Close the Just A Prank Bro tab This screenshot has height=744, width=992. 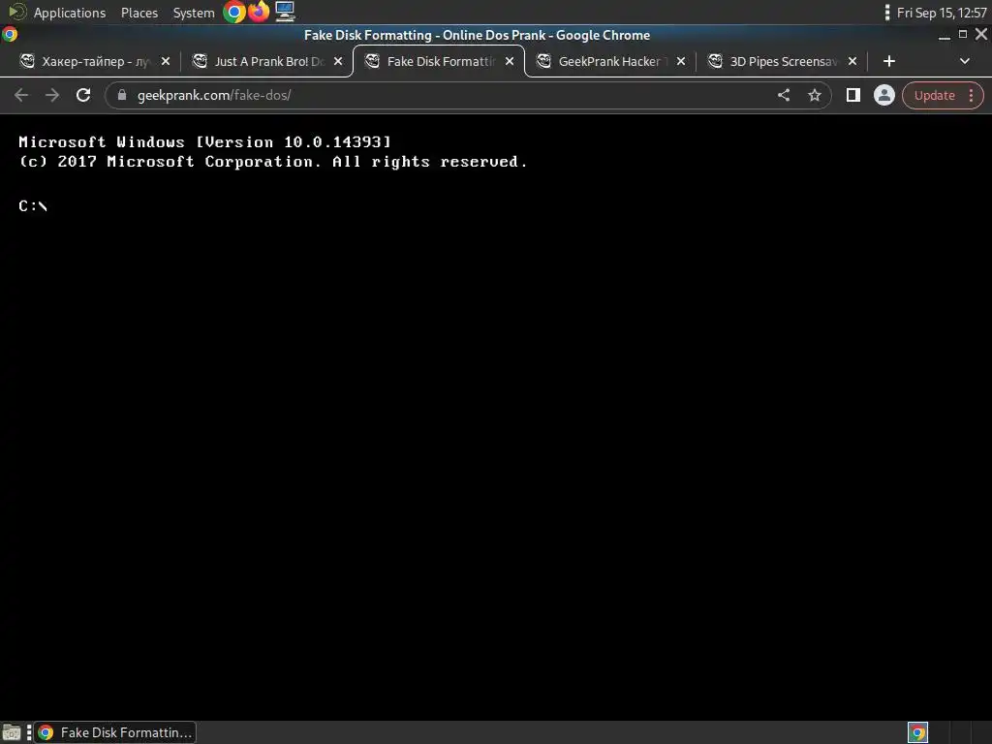coord(338,61)
